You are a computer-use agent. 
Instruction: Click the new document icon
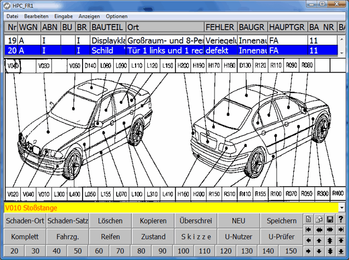pos(309,219)
